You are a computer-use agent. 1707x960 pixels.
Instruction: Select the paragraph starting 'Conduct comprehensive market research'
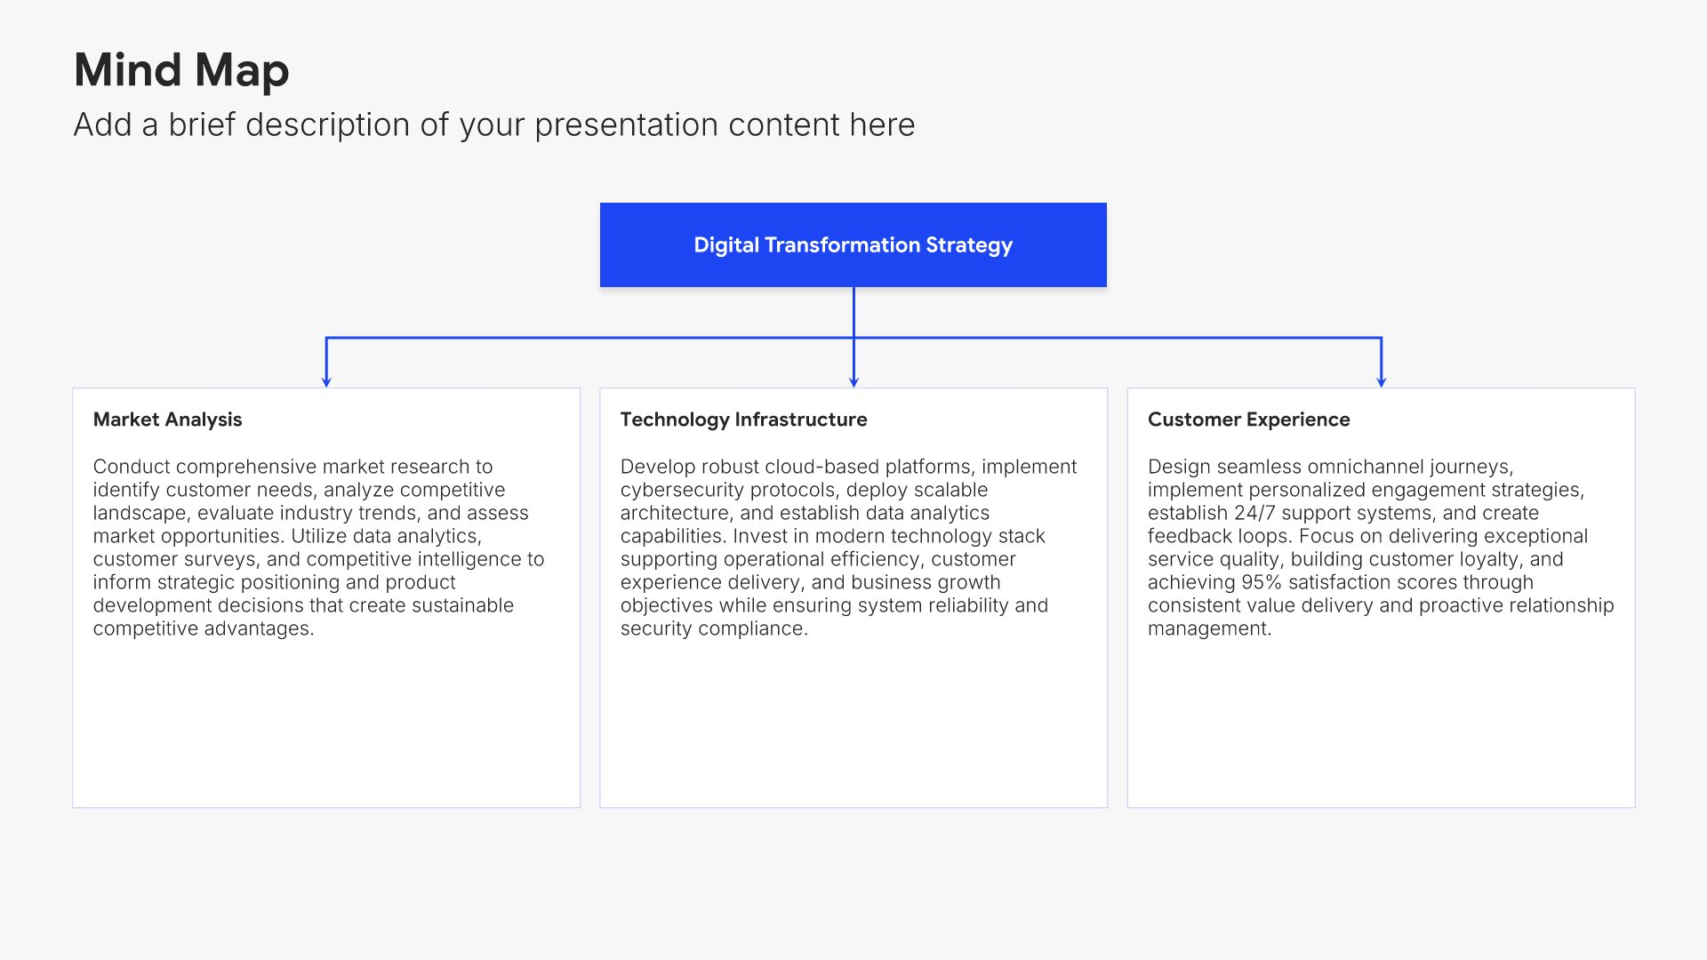pos(318,548)
